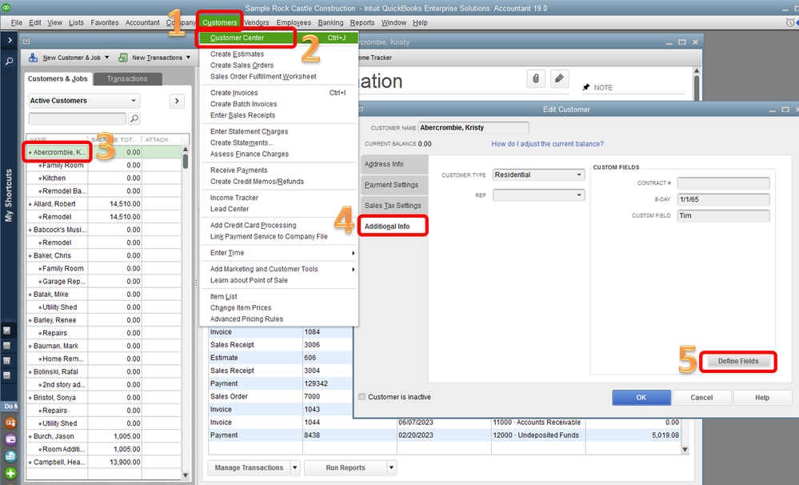
Task: Click the customer search text box
Action: (78, 118)
